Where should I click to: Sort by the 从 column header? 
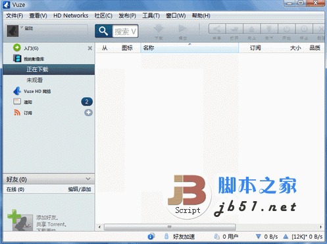[105, 47]
